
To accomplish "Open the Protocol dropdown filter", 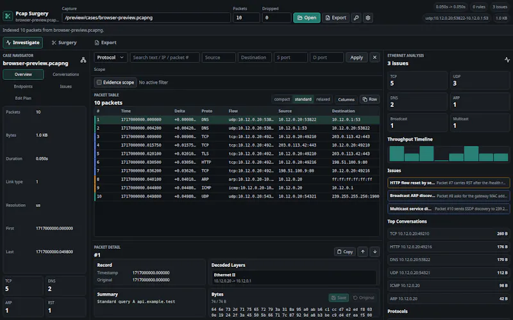I will [110, 58].
